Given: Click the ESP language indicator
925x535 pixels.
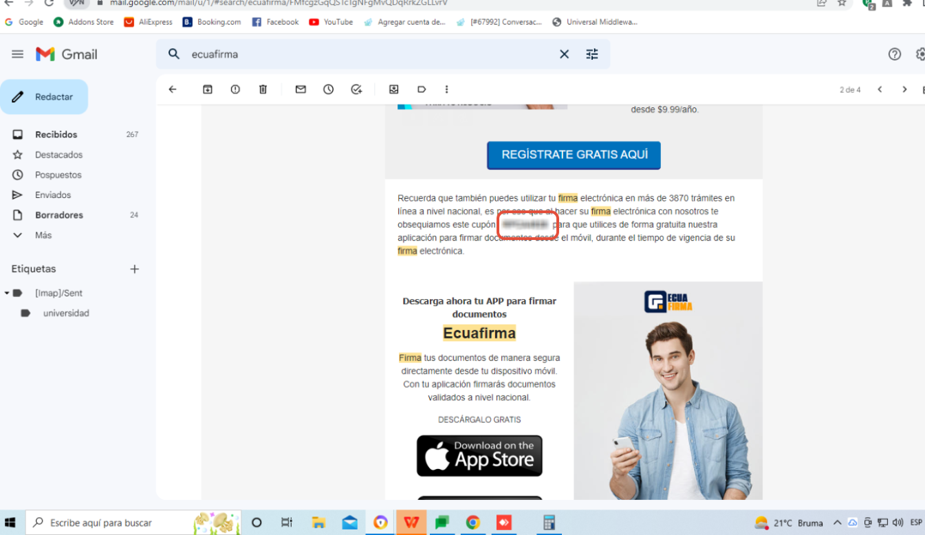Looking at the screenshot, I should coord(916,523).
